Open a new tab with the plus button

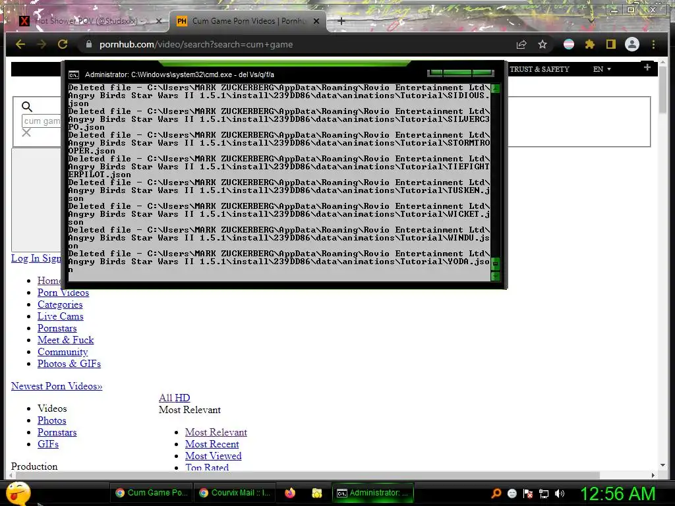341,20
